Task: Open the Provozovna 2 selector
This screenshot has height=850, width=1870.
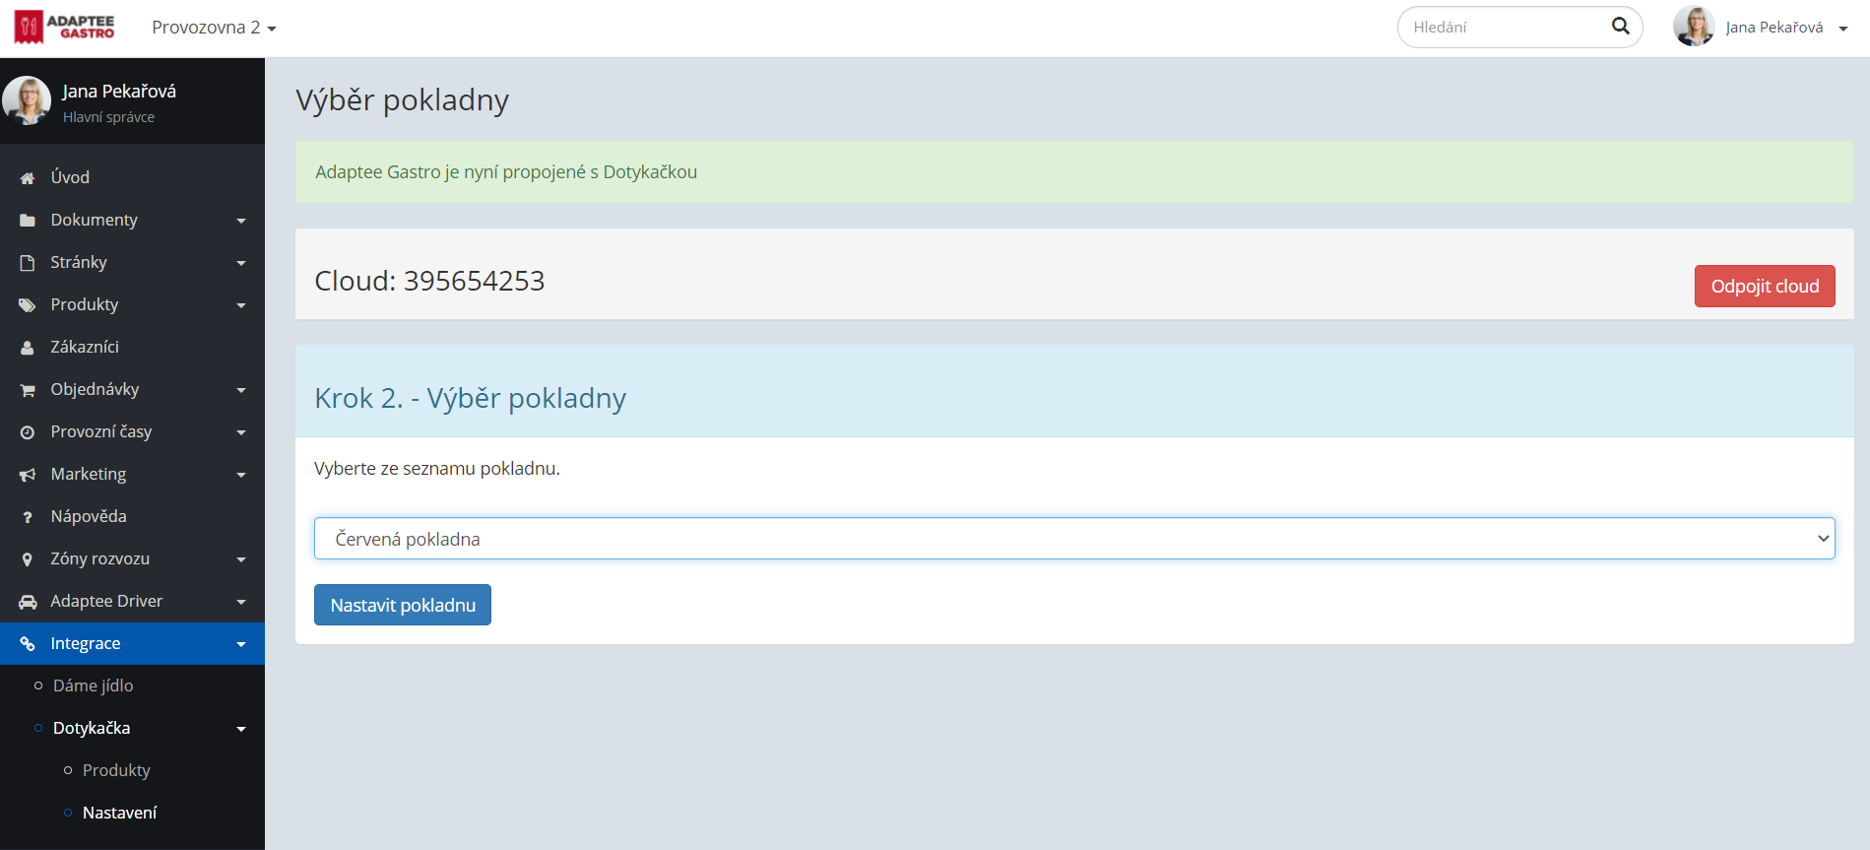Action: (214, 28)
